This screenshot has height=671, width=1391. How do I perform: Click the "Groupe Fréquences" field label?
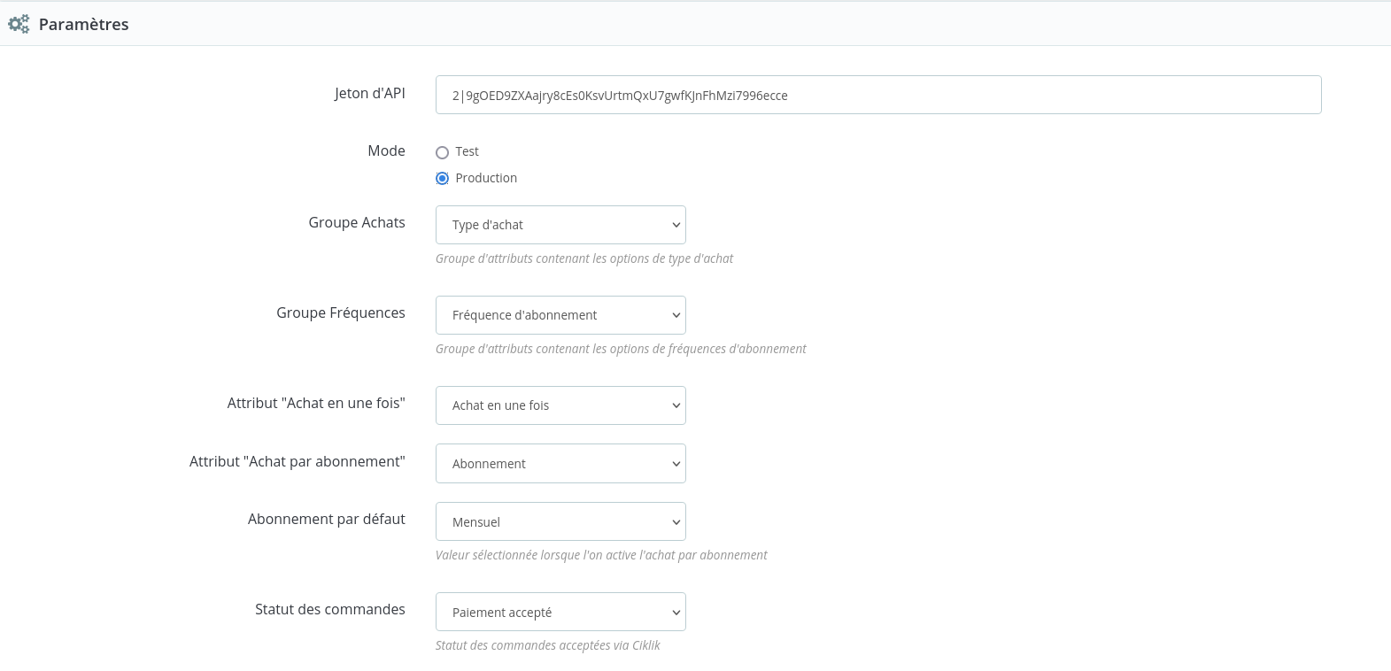tap(341, 312)
